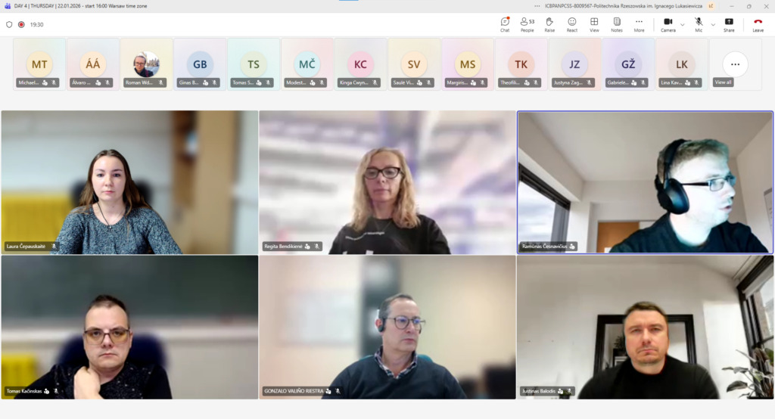Open the meeting Chat panel

pyautogui.click(x=505, y=24)
